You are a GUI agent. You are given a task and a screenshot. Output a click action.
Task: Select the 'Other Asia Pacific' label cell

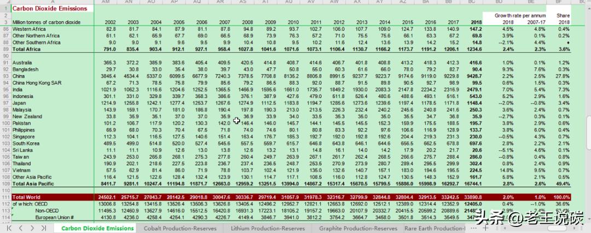tap(53, 177)
